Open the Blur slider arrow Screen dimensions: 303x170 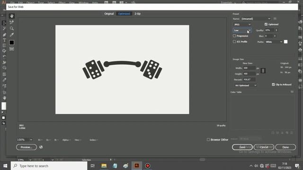[275, 36]
